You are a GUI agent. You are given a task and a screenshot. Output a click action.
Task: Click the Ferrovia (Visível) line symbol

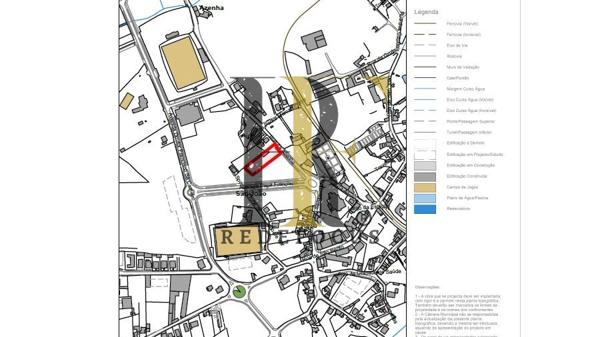(425, 23)
